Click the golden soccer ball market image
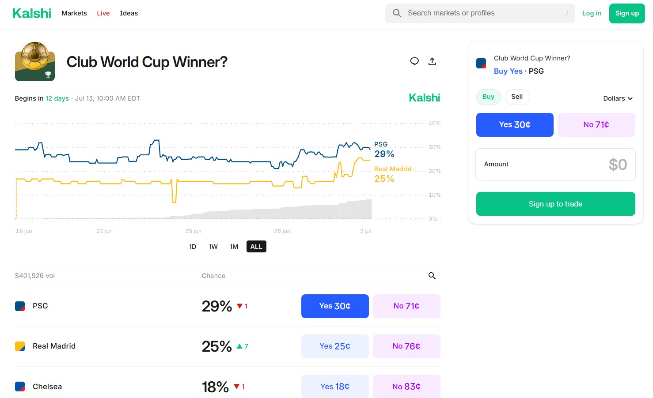 click(35, 61)
